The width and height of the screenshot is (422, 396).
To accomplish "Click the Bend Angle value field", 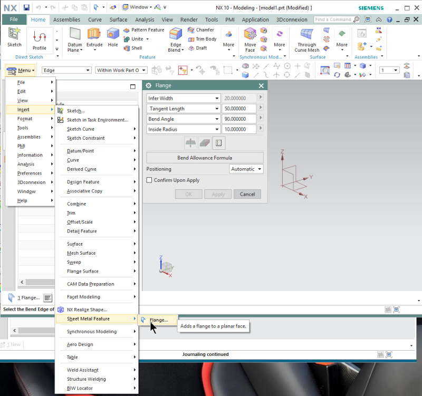I will [x=239, y=119].
